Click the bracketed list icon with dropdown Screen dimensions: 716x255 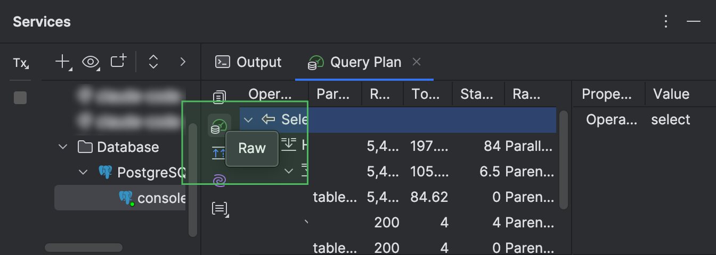click(x=219, y=208)
